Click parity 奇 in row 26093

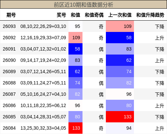pyautogui.click(x=101, y=27)
